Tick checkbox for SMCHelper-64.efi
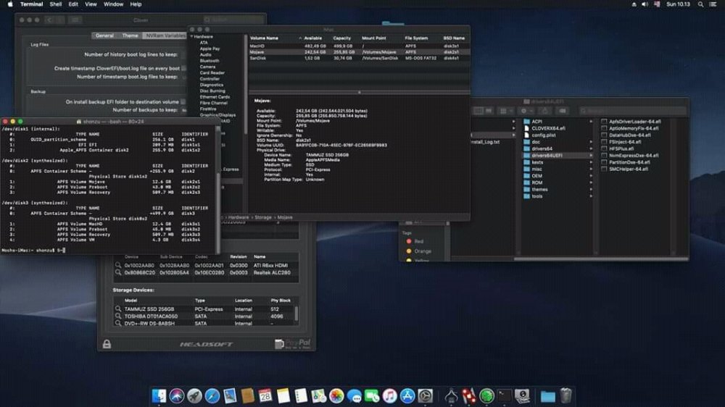This screenshot has width=725, height=407. click(x=604, y=169)
